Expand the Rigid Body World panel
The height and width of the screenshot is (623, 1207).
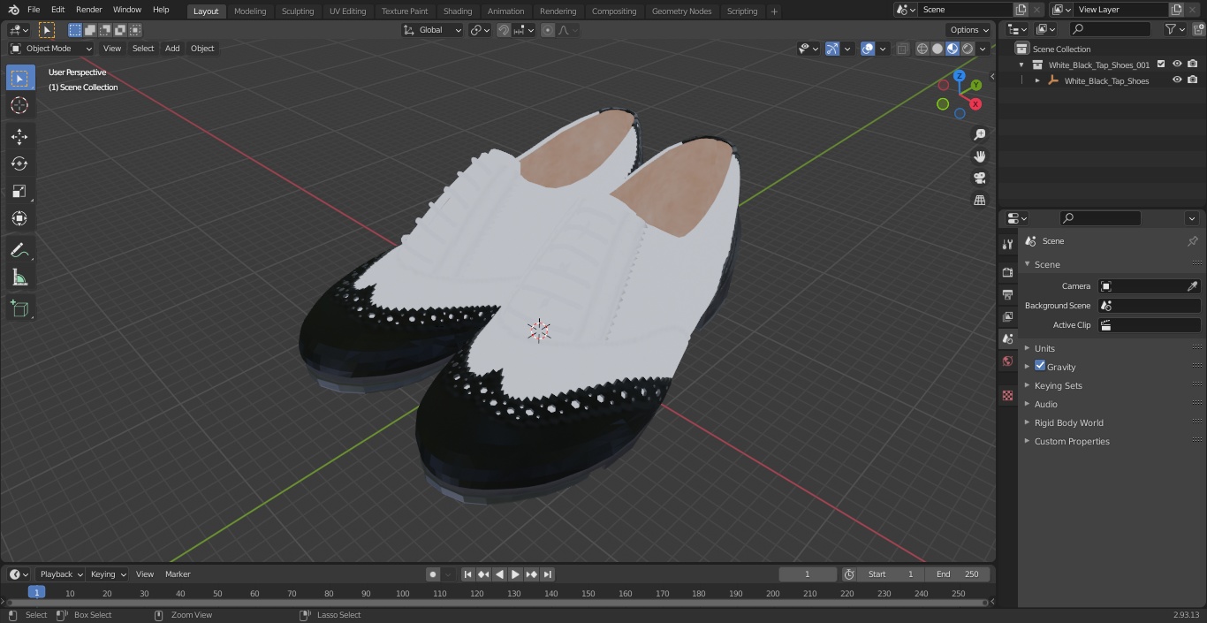[1068, 422]
